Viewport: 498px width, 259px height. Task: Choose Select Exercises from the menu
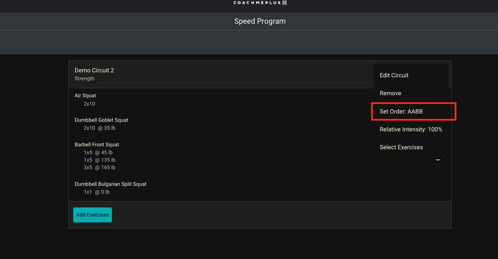tap(401, 147)
